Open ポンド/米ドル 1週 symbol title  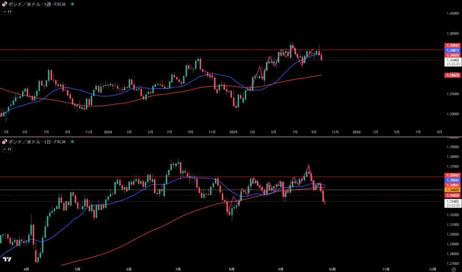point(37,4)
